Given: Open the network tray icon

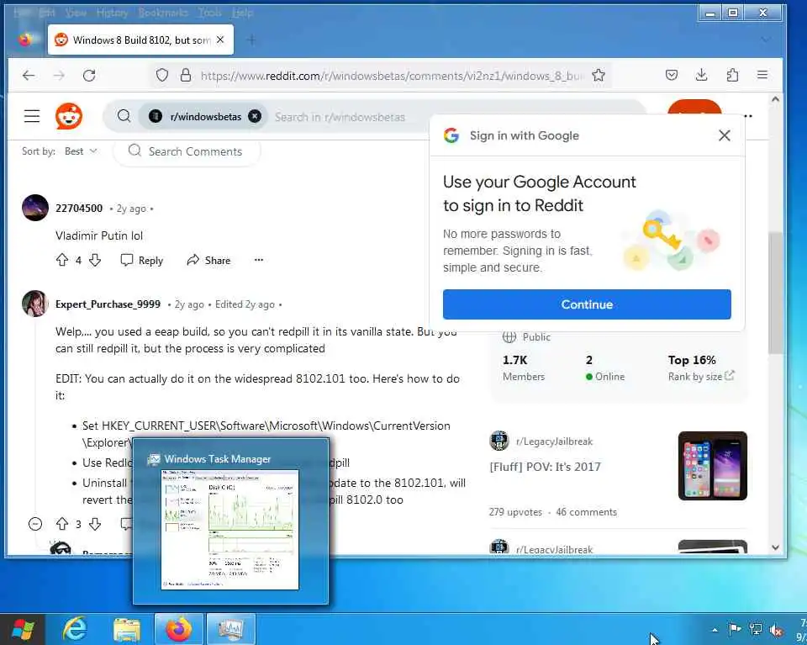Looking at the screenshot, I should tap(756, 629).
